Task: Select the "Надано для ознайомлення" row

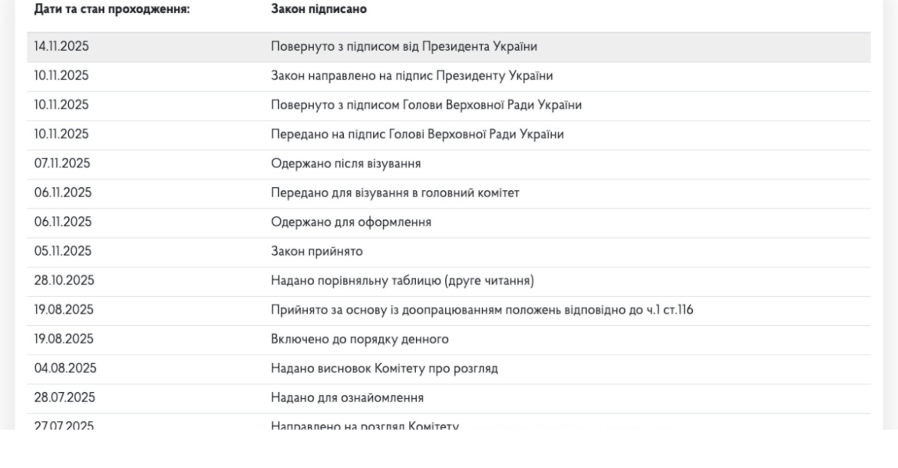Action: (347, 398)
